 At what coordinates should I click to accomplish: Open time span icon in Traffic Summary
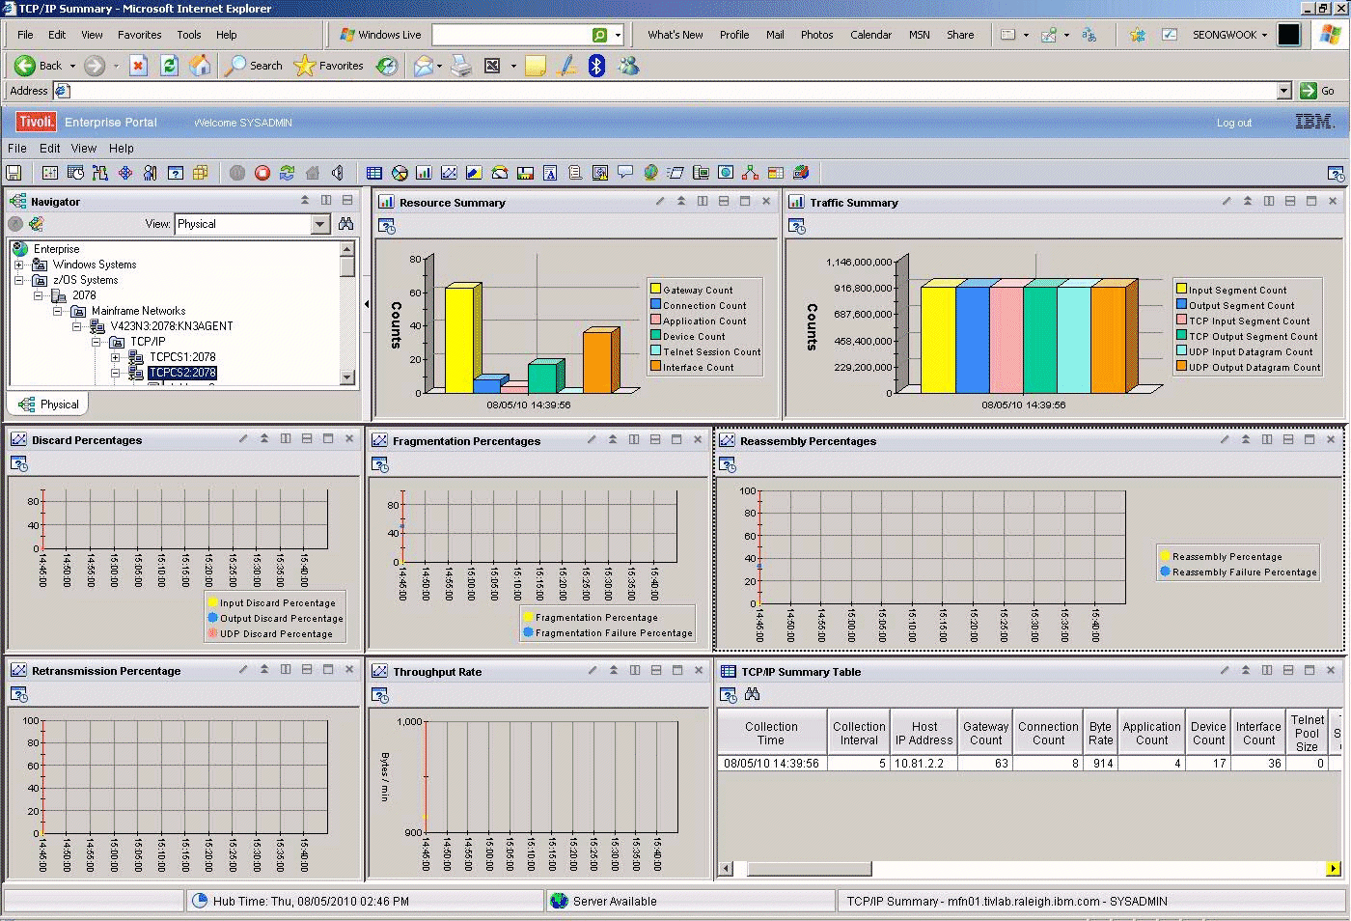tap(797, 226)
